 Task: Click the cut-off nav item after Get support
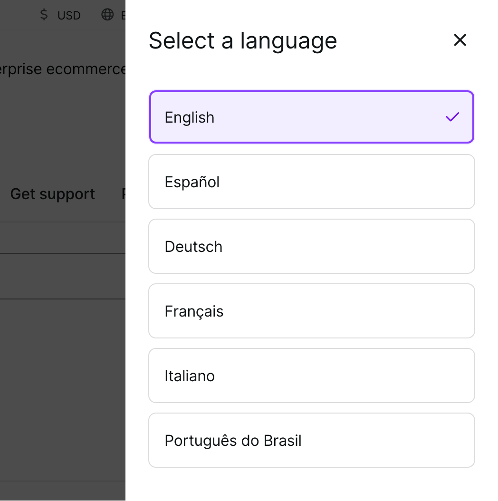(124, 194)
